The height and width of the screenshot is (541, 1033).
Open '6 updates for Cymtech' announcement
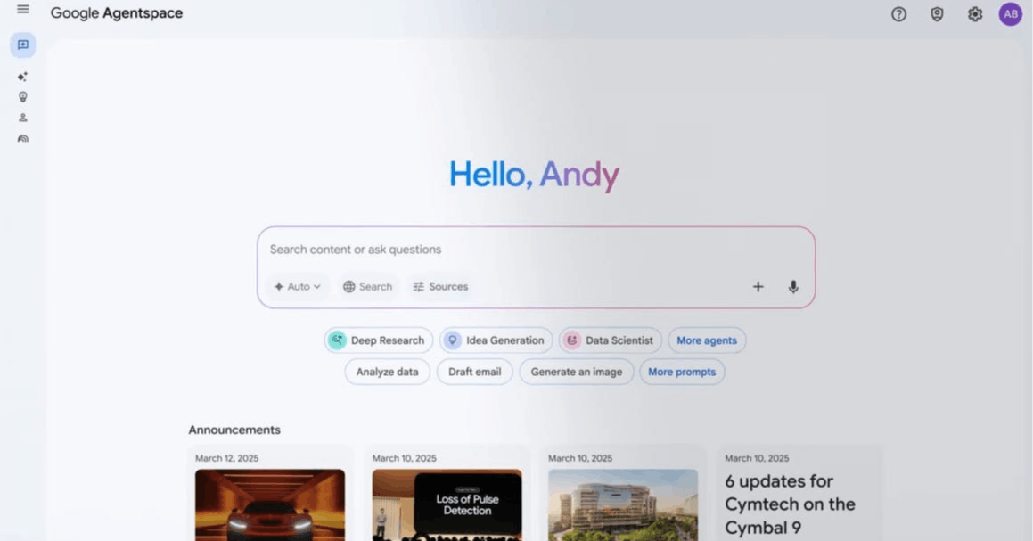coord(790,504)
